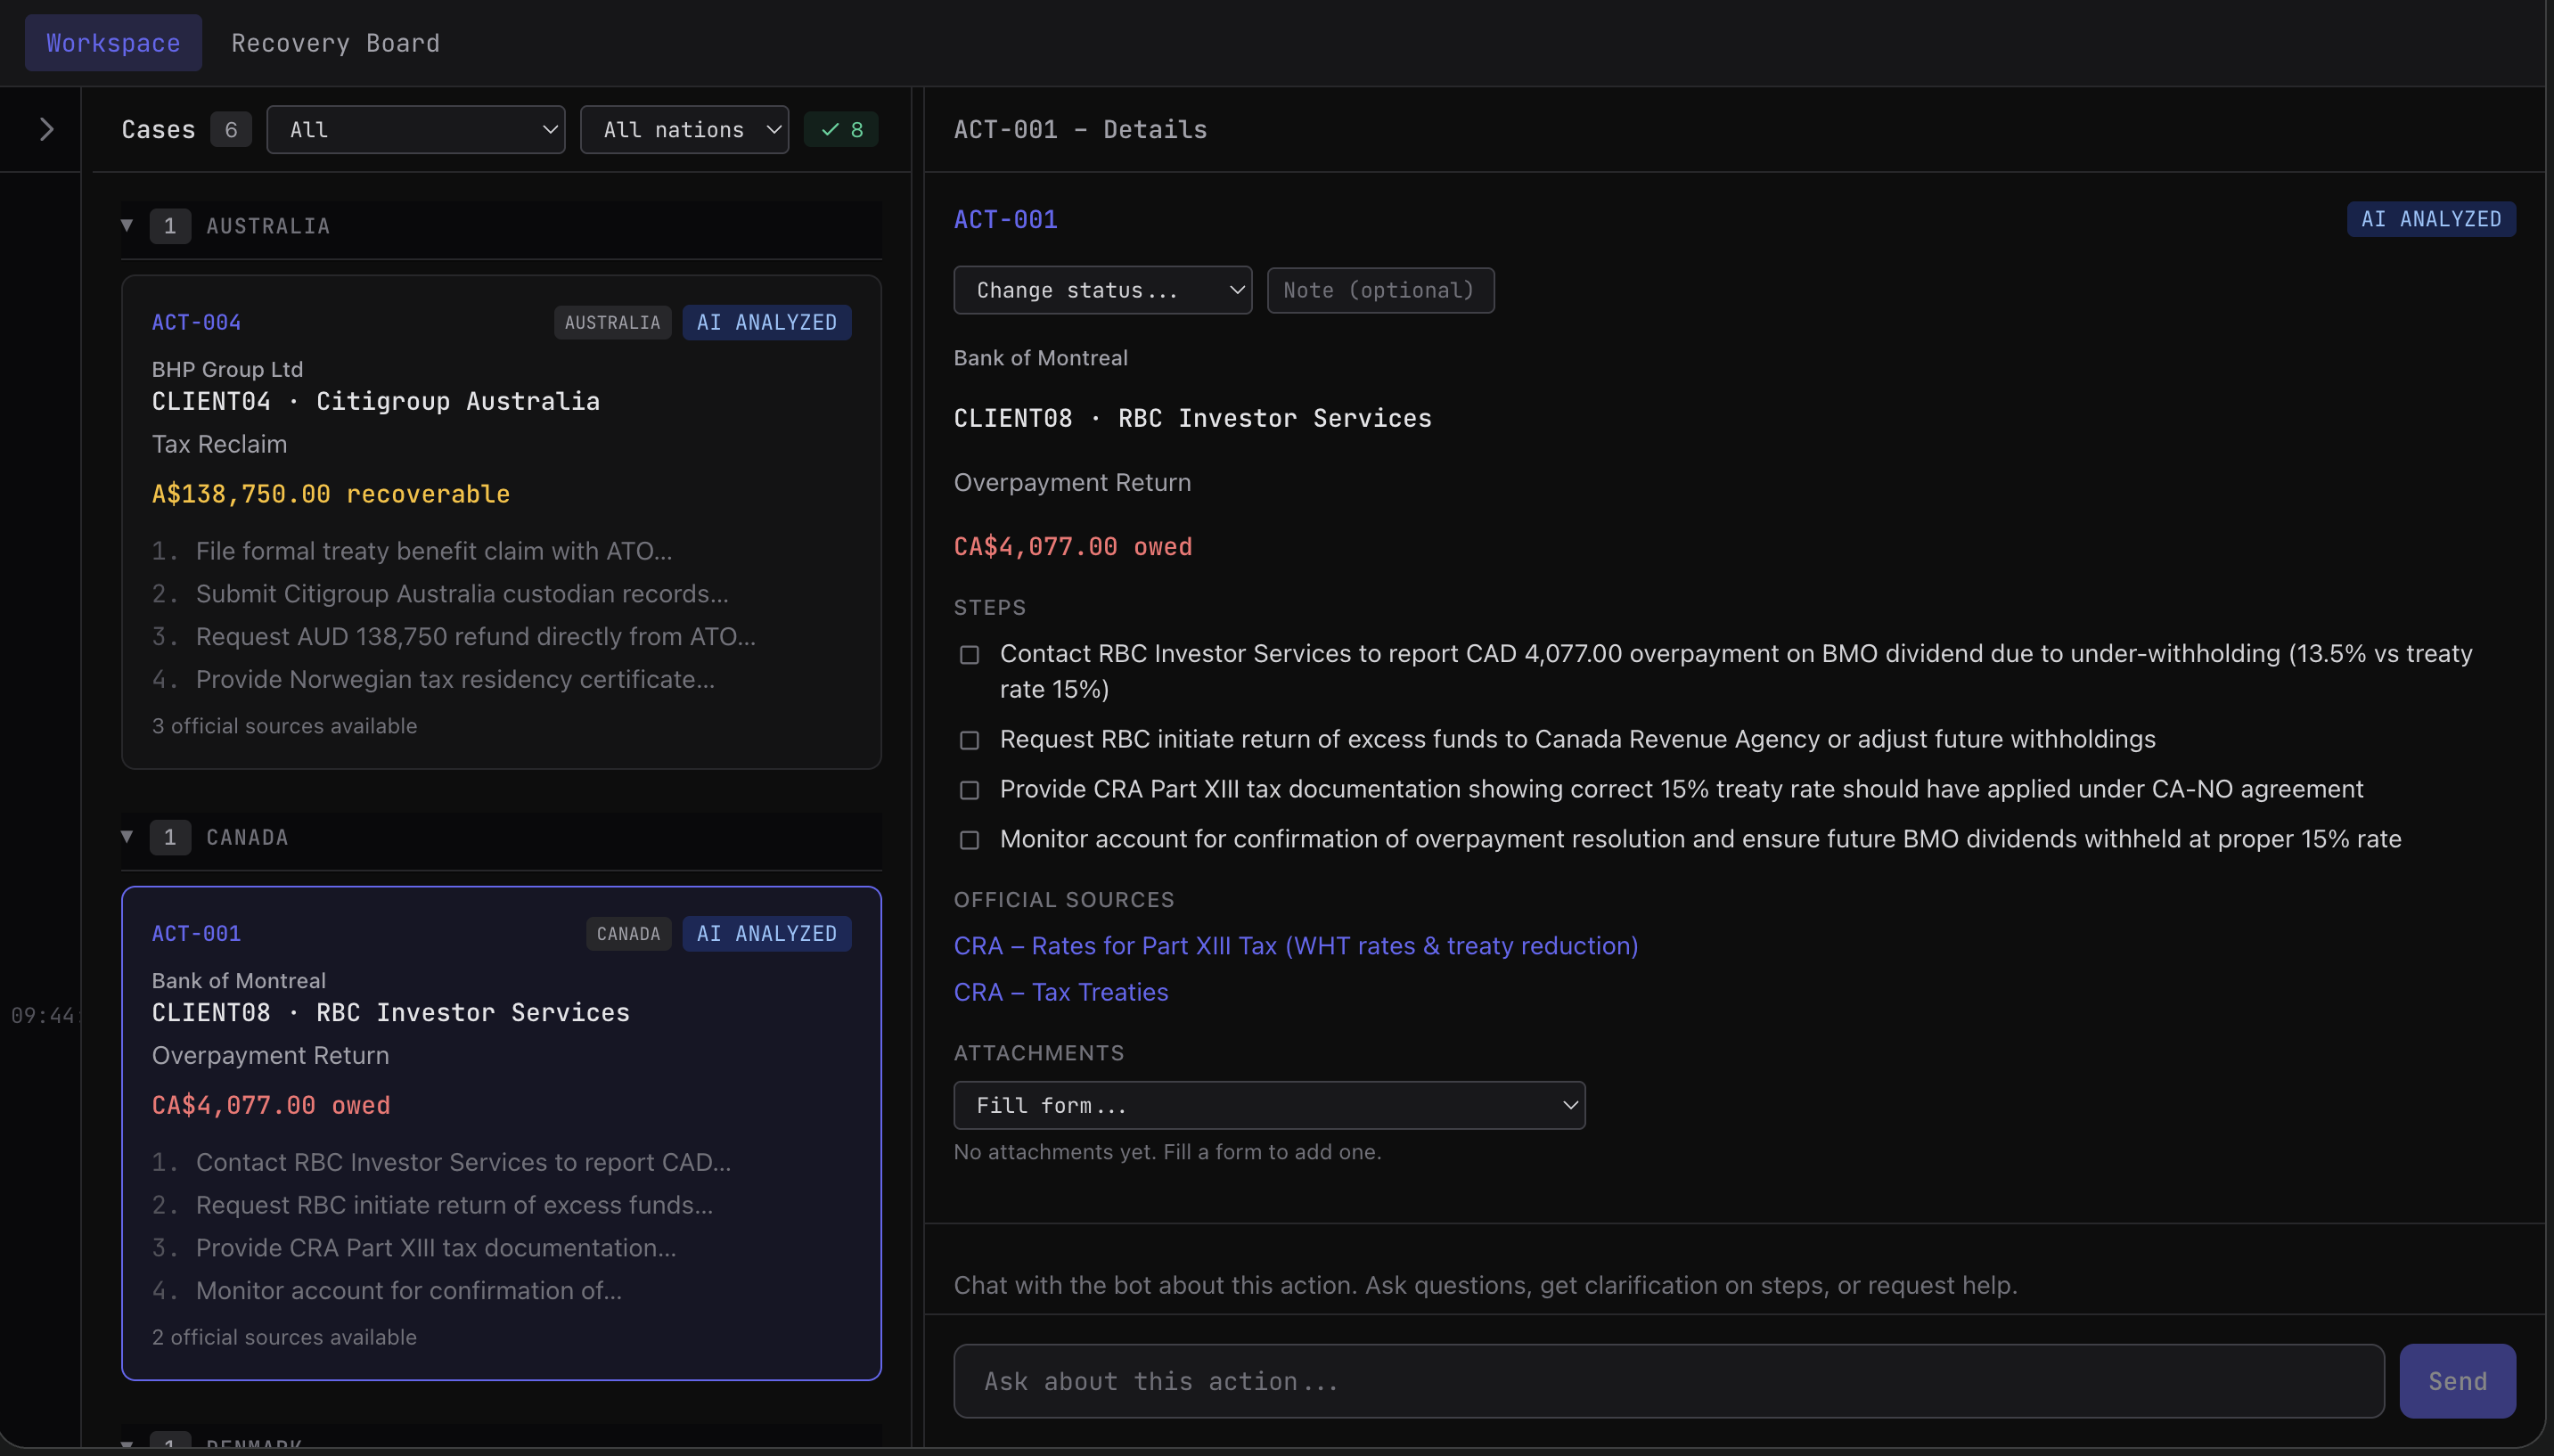Collapse the Canada group triangle
The image size is (2554, 1456).
pyautogui.click(x=127, y=836)
